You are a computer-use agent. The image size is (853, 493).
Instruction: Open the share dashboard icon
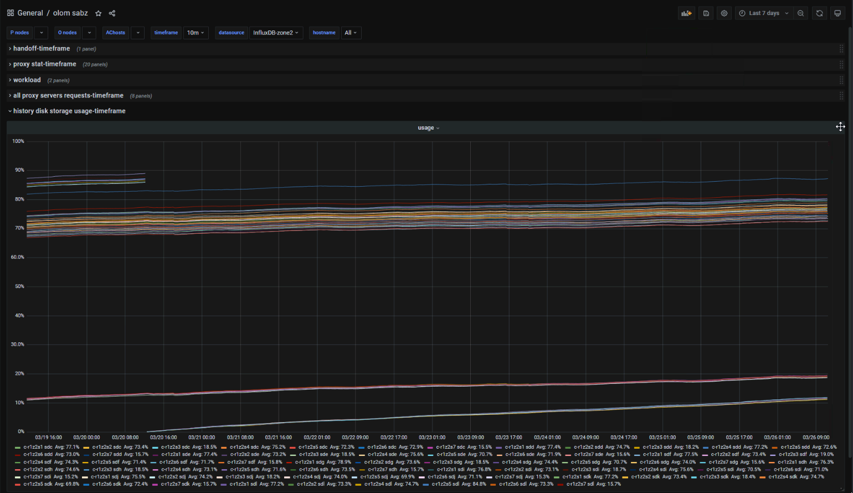tap(112, 13)
